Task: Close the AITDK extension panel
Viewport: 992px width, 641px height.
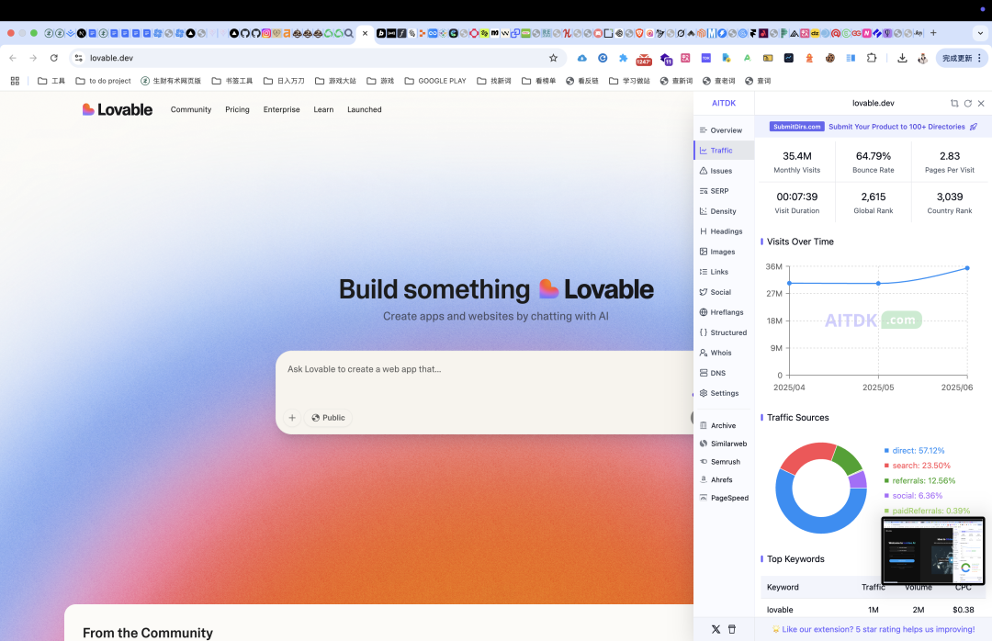Action: [981, 103]
